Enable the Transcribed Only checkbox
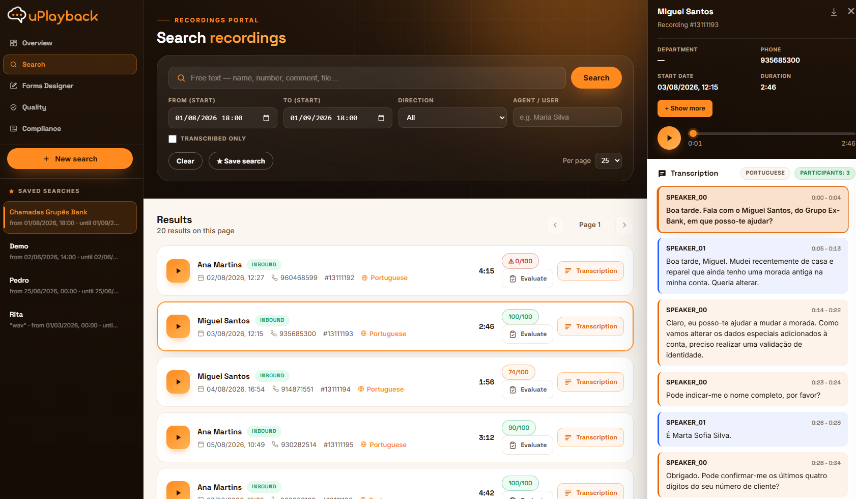Viewport: 856px width, 499px height. [x=173, y=139]
